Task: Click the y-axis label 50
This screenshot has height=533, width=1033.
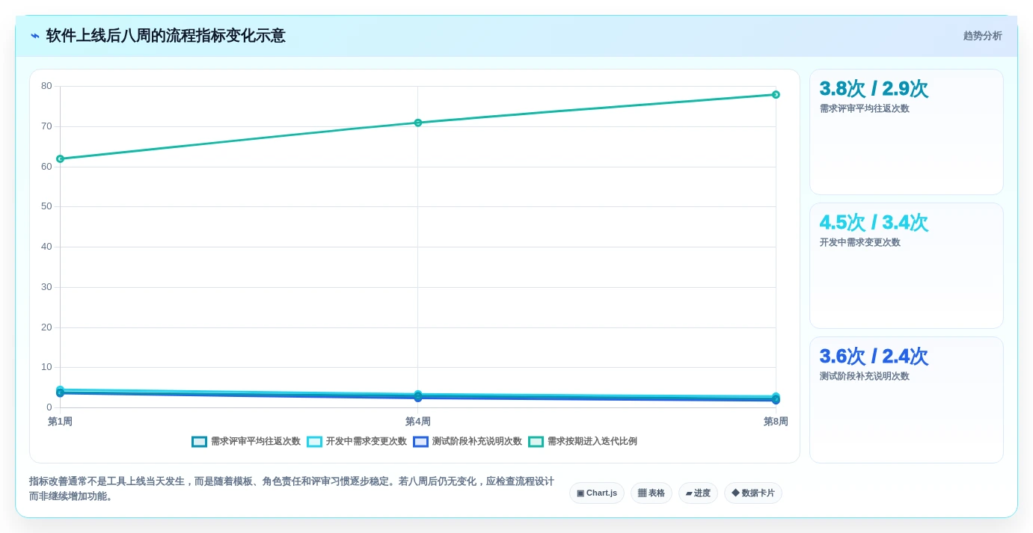Action: (46, 206)
